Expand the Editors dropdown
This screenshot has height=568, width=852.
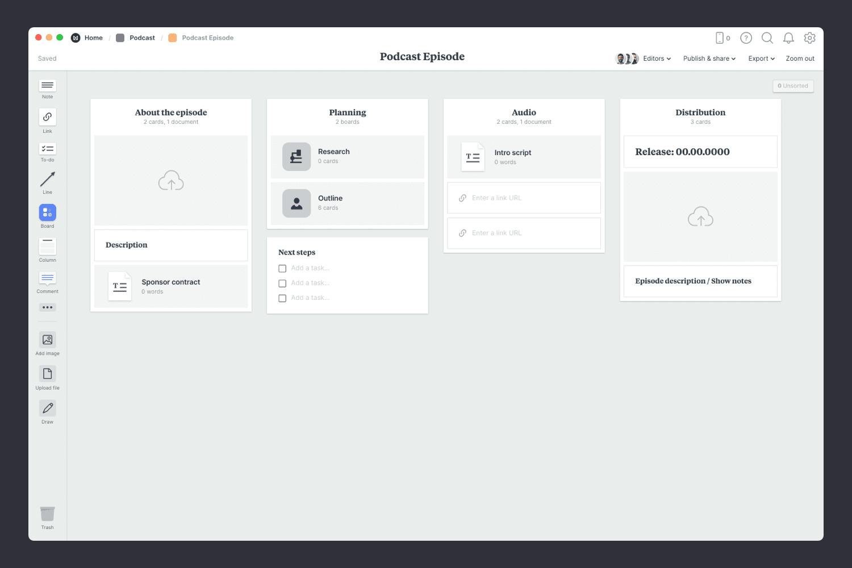pos(657,59)
